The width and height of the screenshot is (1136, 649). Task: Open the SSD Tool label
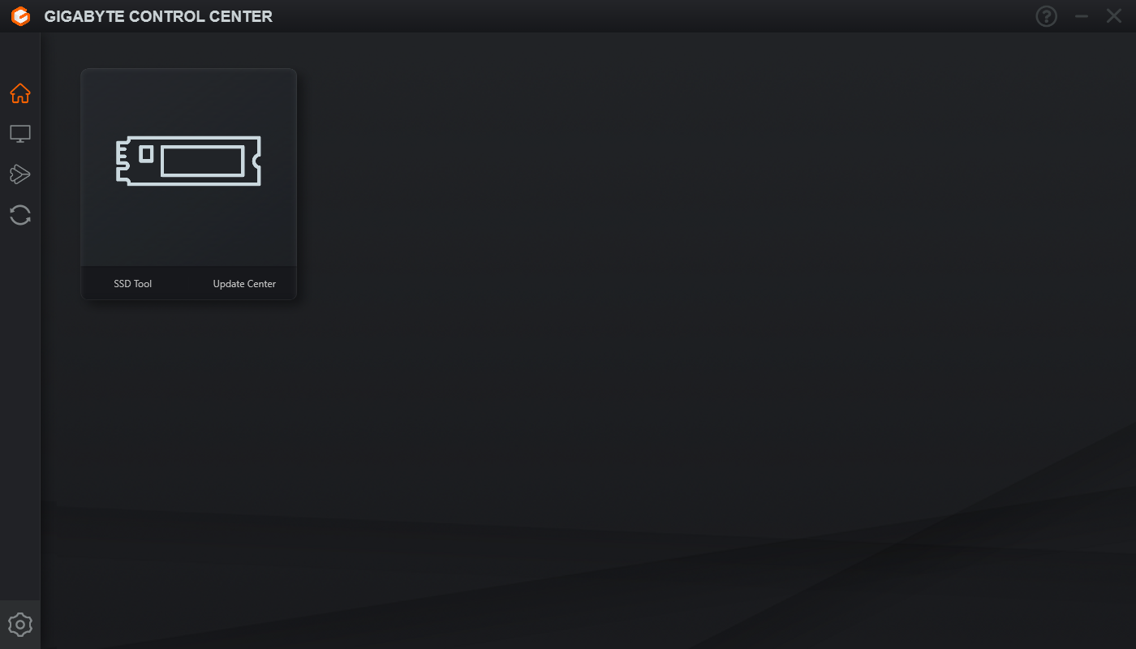(x=133, y=284)
